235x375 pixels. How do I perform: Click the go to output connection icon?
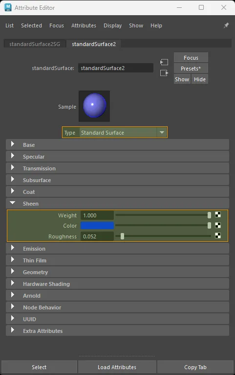[x=164, y=73]
